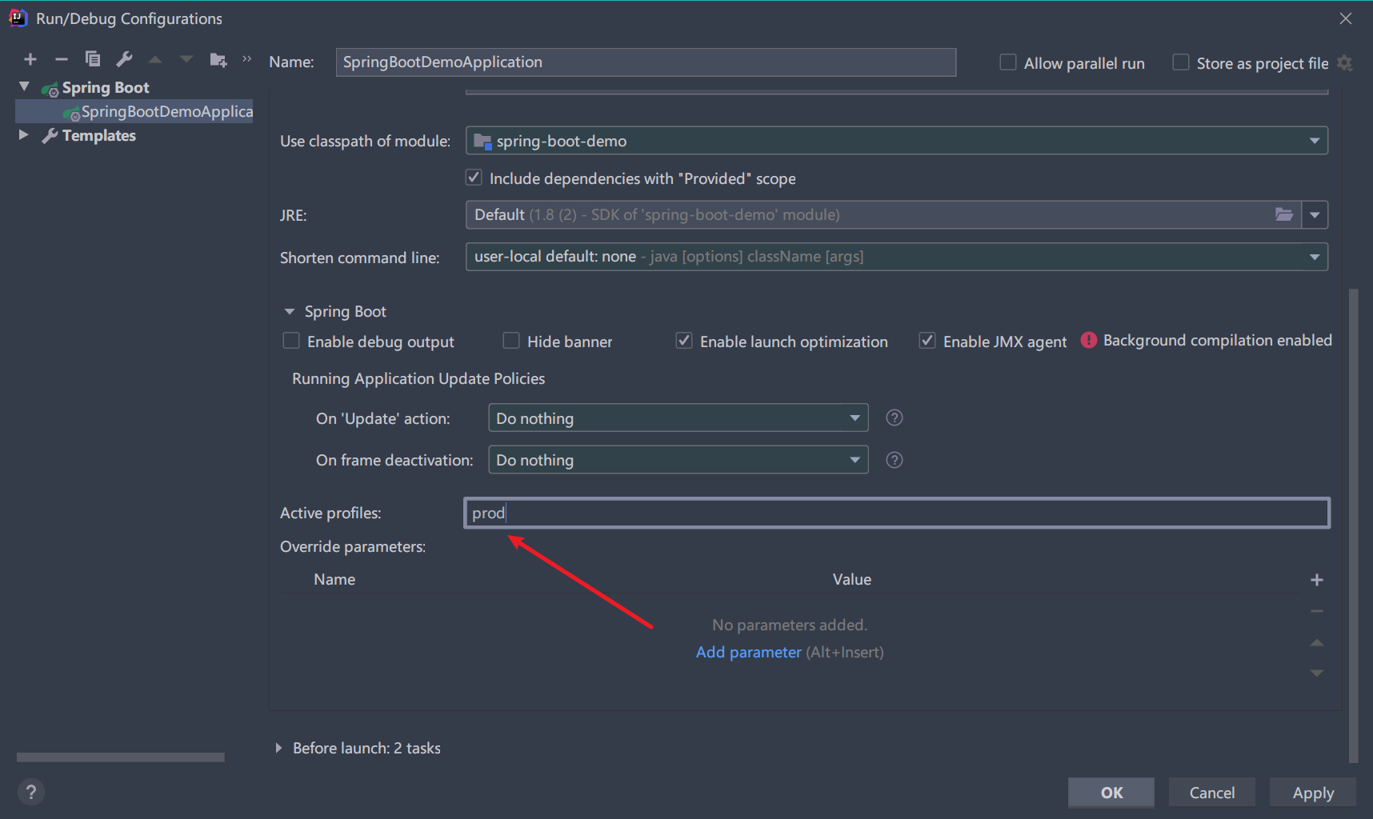
Task: Enable Store as project file checkbox
Action: (x=1181, y=62)
